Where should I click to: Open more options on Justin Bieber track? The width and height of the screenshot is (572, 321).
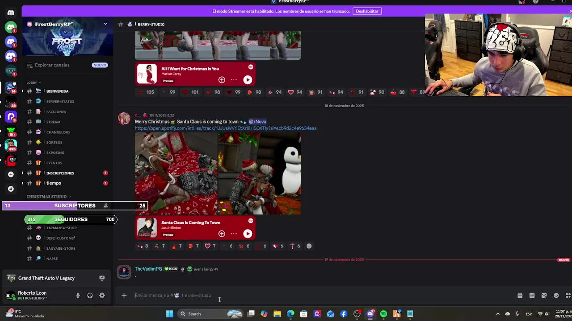pos(234,234)
